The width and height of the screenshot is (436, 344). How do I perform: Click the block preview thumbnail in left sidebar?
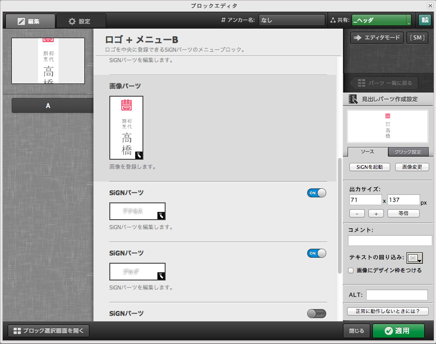(48, 61)
